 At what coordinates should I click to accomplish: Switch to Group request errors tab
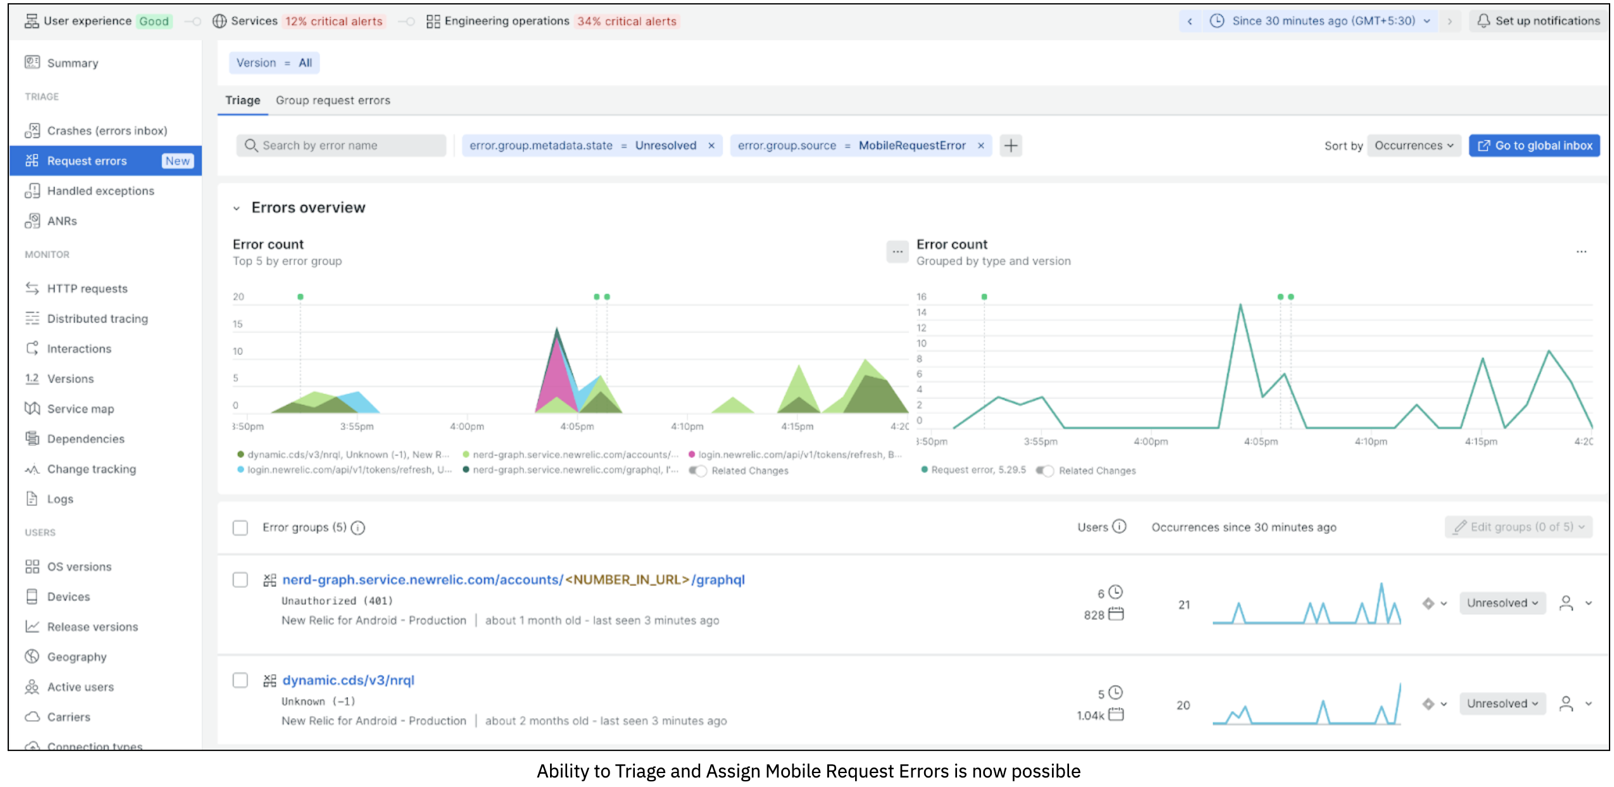click(333, 100)
